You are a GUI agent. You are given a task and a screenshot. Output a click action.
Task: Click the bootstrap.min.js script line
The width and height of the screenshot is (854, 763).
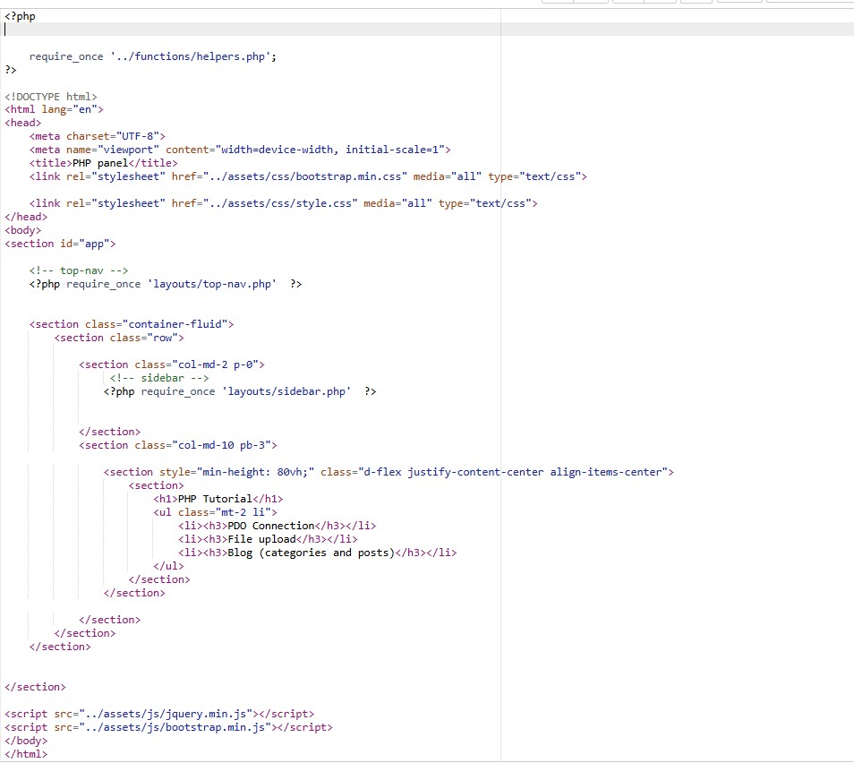168,727
